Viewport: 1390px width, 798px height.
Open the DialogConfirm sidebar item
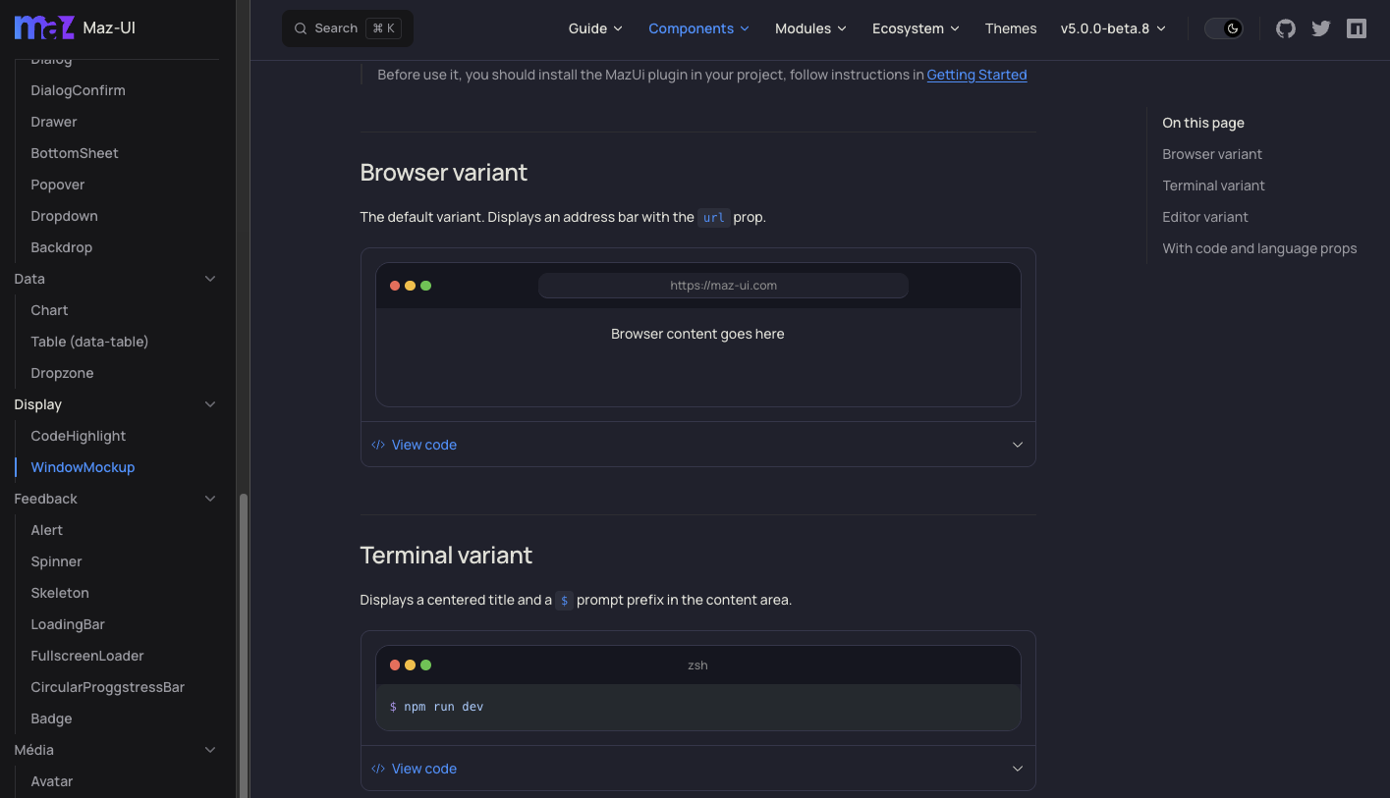pyautogui.click(x=78, y=90)
